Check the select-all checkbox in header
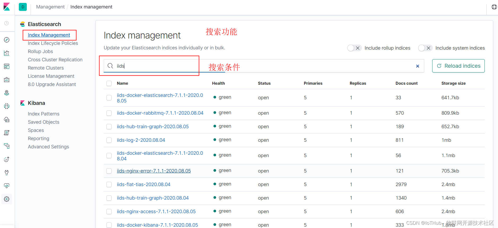Screen dimensions: 498x228 pyautogui.click(x=109, y=83)
